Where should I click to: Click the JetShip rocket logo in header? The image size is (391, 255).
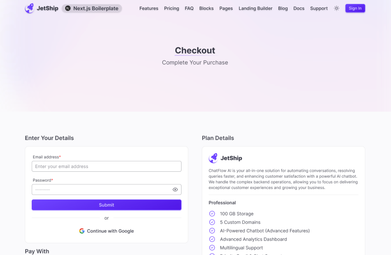30,8
